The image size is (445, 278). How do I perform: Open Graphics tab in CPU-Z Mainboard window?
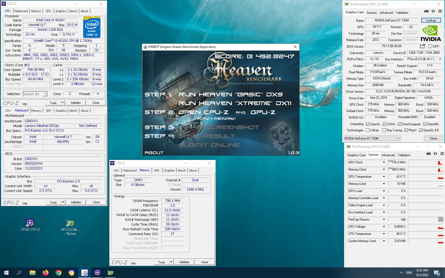(x=61, y=111)
